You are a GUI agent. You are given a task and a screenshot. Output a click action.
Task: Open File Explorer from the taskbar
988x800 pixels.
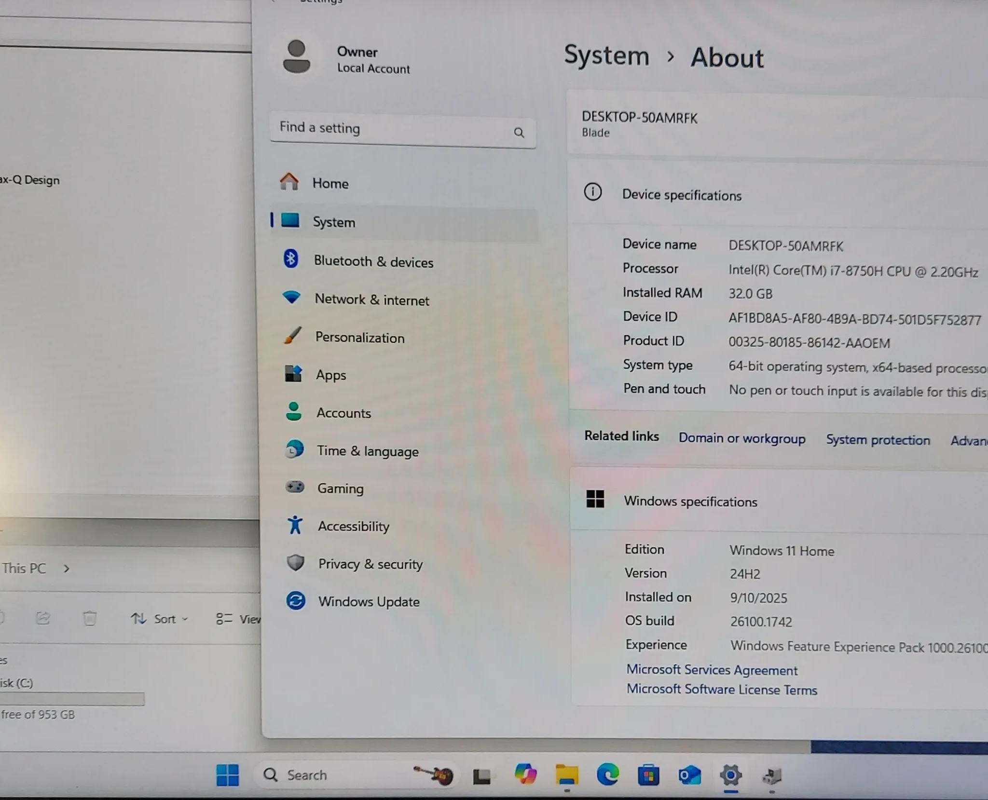click(567, 775)
